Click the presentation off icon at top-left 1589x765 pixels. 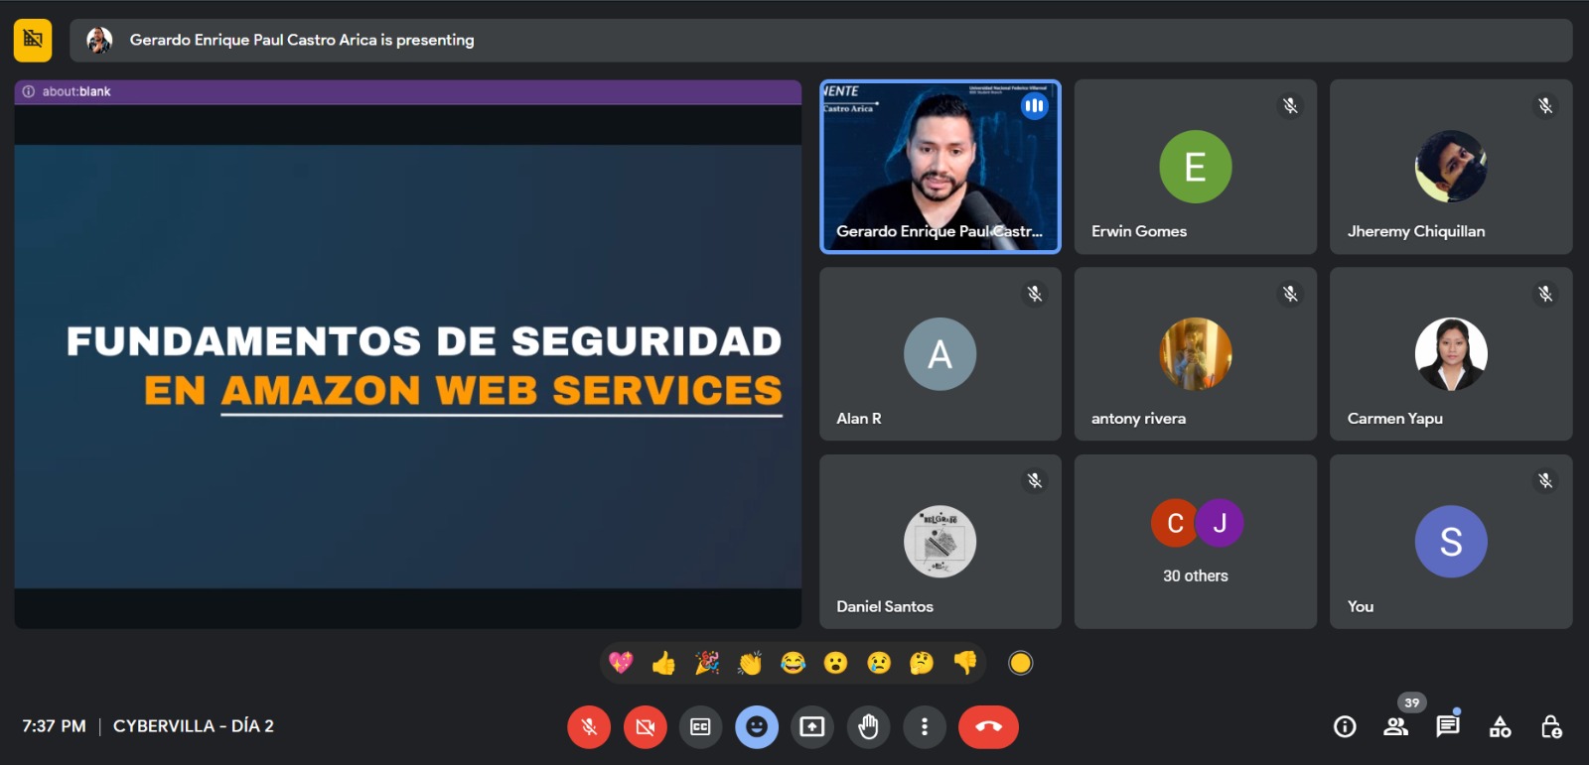pos(33,40)
